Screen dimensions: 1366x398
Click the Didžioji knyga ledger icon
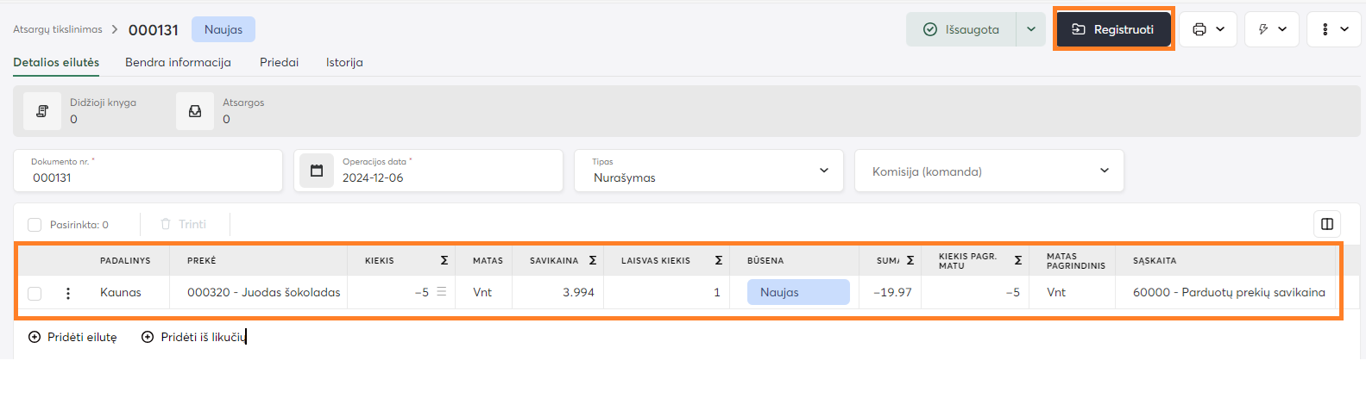tap(42, 111)
